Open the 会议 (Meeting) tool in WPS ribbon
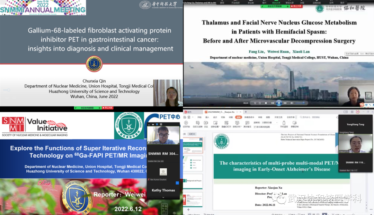 (205, 123)
